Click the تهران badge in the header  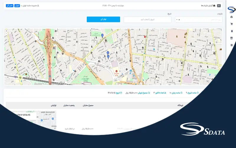tap(17, 6)
